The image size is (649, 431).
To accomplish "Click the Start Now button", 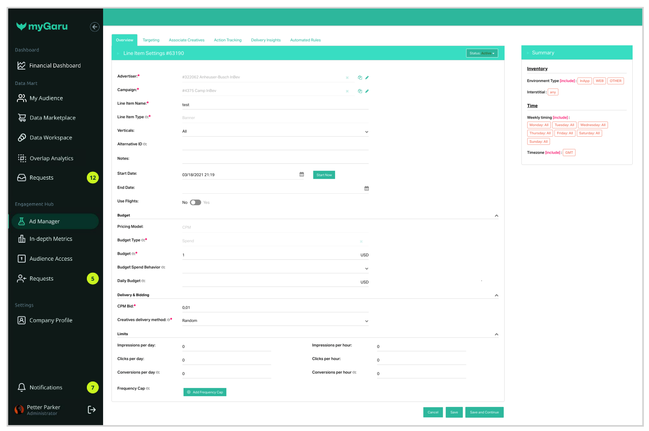I will [x=324, y=175].
